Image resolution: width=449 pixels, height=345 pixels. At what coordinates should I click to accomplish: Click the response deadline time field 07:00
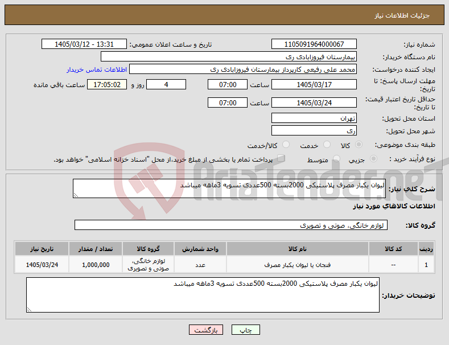click(228, 84)
